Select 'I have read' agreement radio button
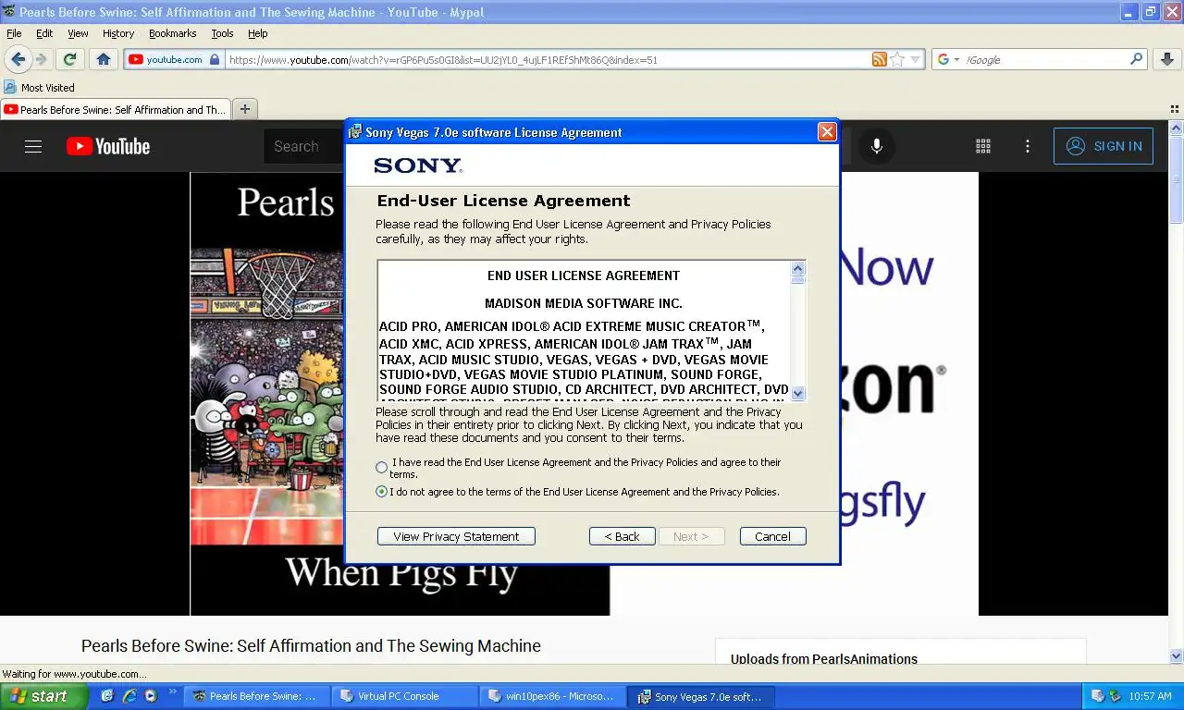Viewport: 1184px width, 710px height. pyautogui.click(x=381, y=468)
